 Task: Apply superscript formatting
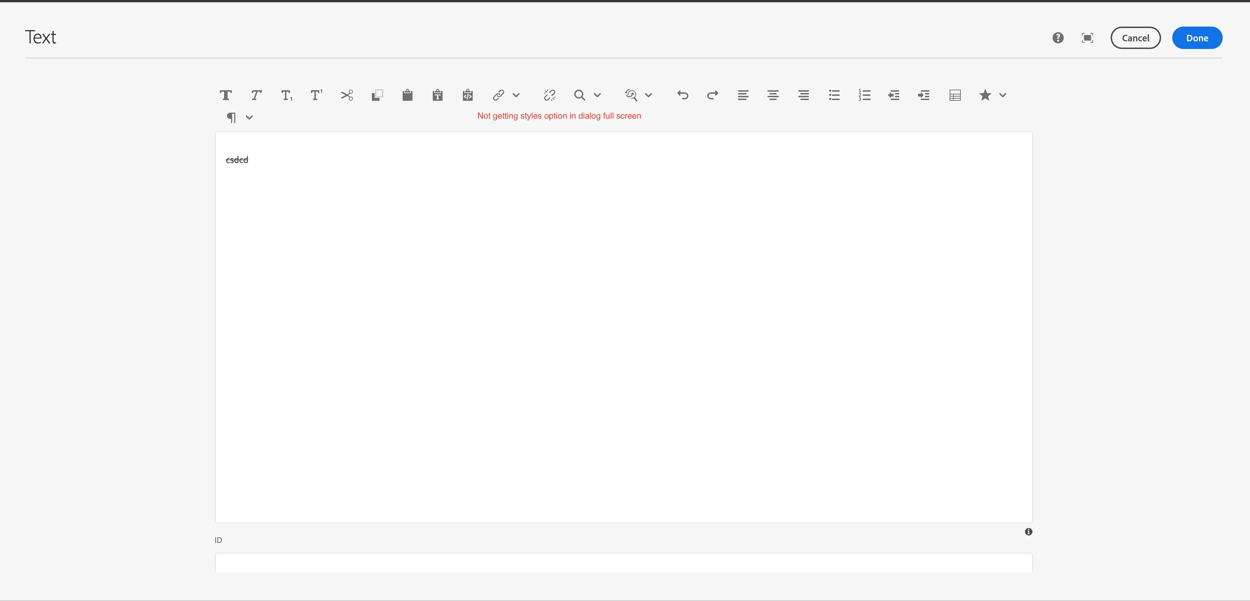(x=317, y=95)
